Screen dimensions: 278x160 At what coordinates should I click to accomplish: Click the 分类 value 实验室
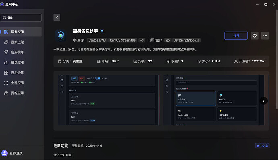click(x=77, y=61)
